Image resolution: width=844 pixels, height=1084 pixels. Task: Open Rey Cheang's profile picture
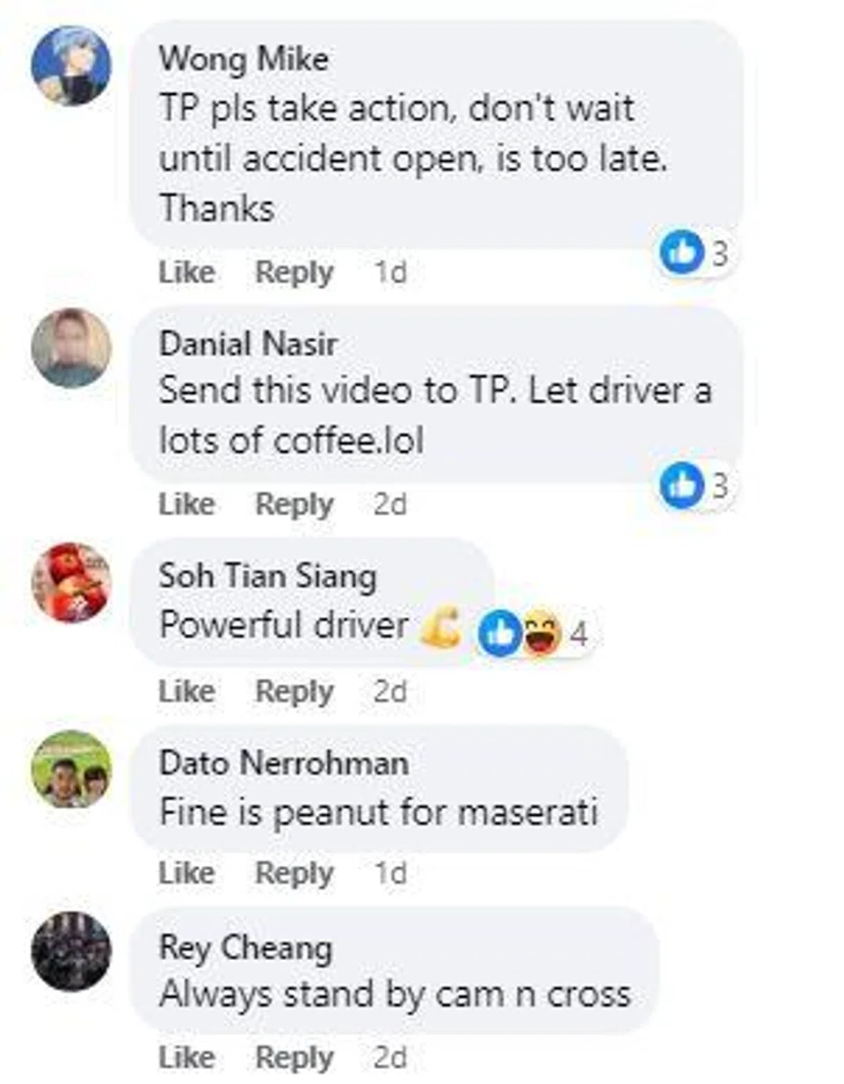(x=71, y=951)
